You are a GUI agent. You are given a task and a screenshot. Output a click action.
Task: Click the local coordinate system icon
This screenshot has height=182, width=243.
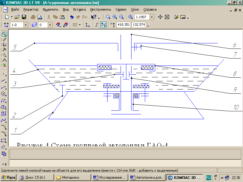pyautogui.click(x=87, y=25)
